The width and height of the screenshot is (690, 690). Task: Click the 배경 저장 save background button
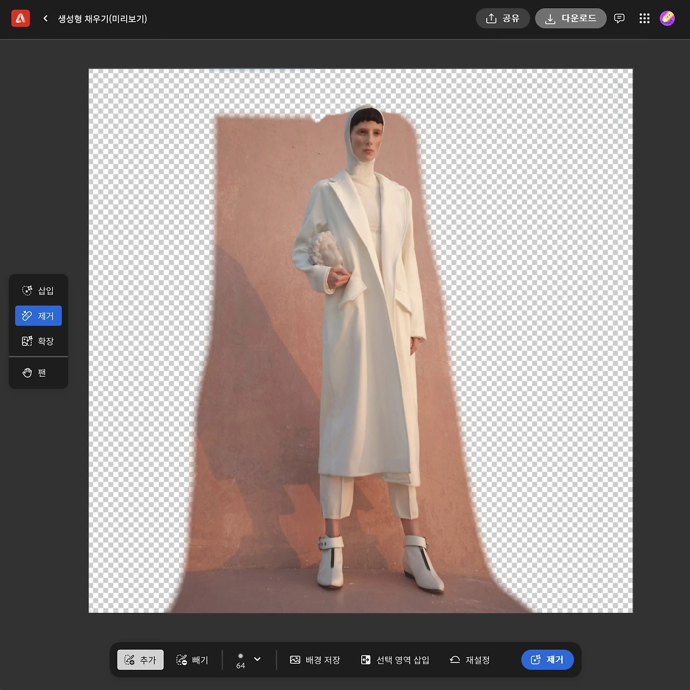pyautogui.click(x=315, y=660)
